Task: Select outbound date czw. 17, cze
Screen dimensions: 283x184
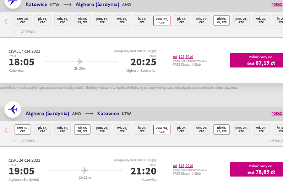Action: coord(162,21)
